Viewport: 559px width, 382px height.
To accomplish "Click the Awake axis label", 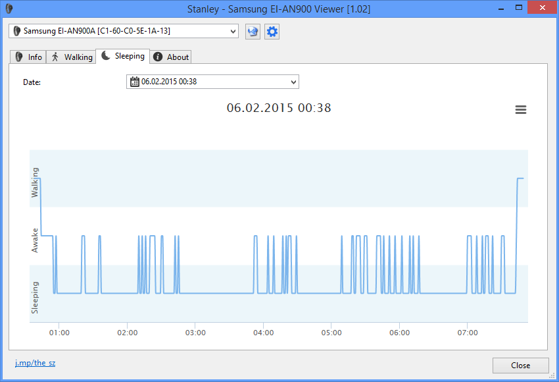I will pyautogui.click(x=35, y=240).
